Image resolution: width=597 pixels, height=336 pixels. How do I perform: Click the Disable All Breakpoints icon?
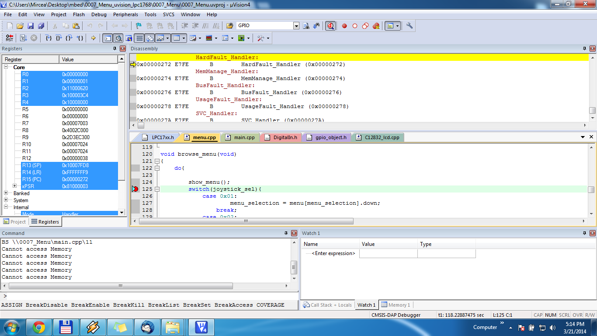pyautogui.click(x=365, y=26)
